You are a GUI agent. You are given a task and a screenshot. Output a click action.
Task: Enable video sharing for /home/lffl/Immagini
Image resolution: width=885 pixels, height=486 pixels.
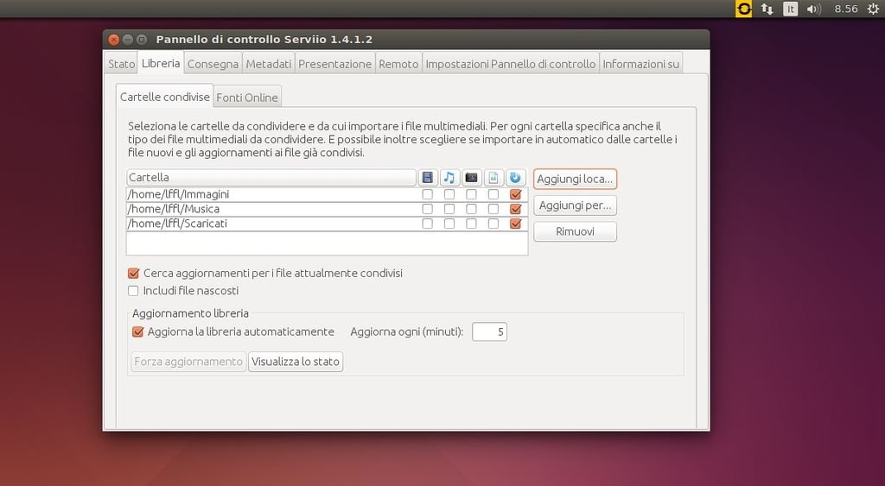tap(428, 195)
